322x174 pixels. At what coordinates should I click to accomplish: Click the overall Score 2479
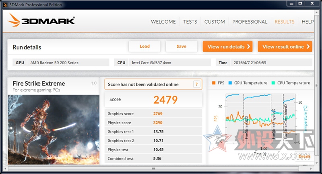(165, 100)
